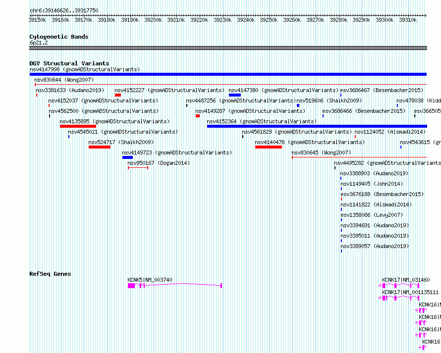Click the long blue nsv4147998 feature bar

coord(228,74)
